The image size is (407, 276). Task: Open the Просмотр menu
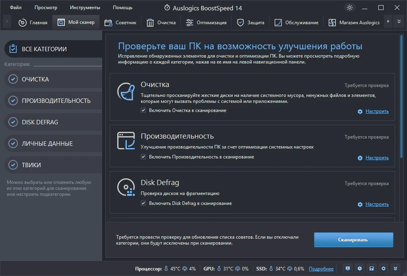[46, 8]
